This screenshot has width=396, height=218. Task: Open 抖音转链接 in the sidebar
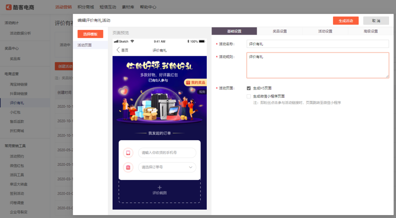click(x=18, y=93)
